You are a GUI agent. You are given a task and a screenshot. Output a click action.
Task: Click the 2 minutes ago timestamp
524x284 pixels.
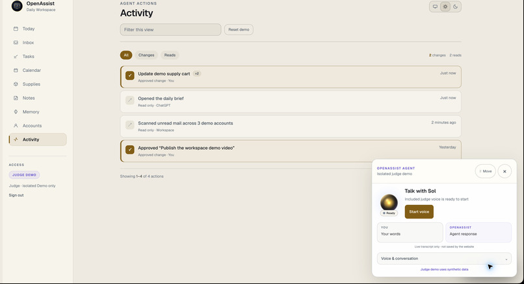443,123
